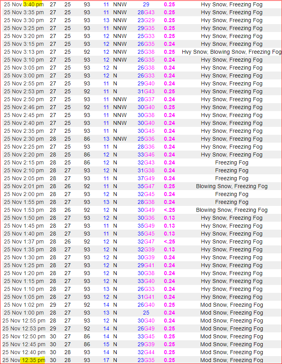Viewport: 282px width, 364px height.
Task: Click visibility '<.25' in the 1:53 pm row
Action: [x=169, y=210]
